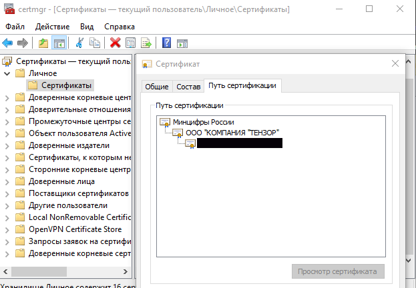Click the redacted leaf certificate icon
Viewport: 416px width, 288px height.
(190, 143)
